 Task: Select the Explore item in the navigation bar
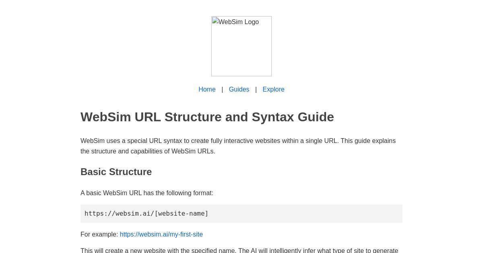tap(273, 89)
